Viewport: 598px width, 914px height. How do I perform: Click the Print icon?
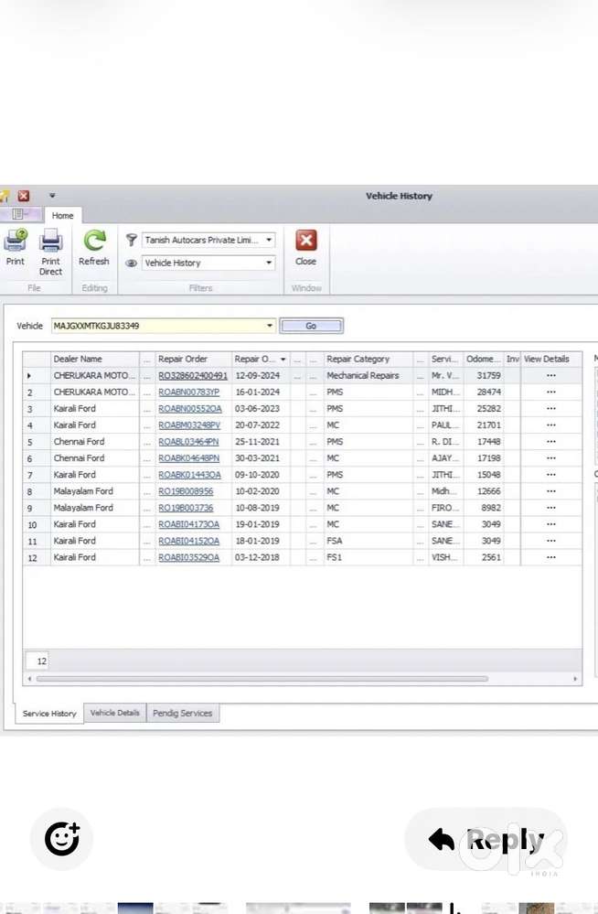[16, 240]
